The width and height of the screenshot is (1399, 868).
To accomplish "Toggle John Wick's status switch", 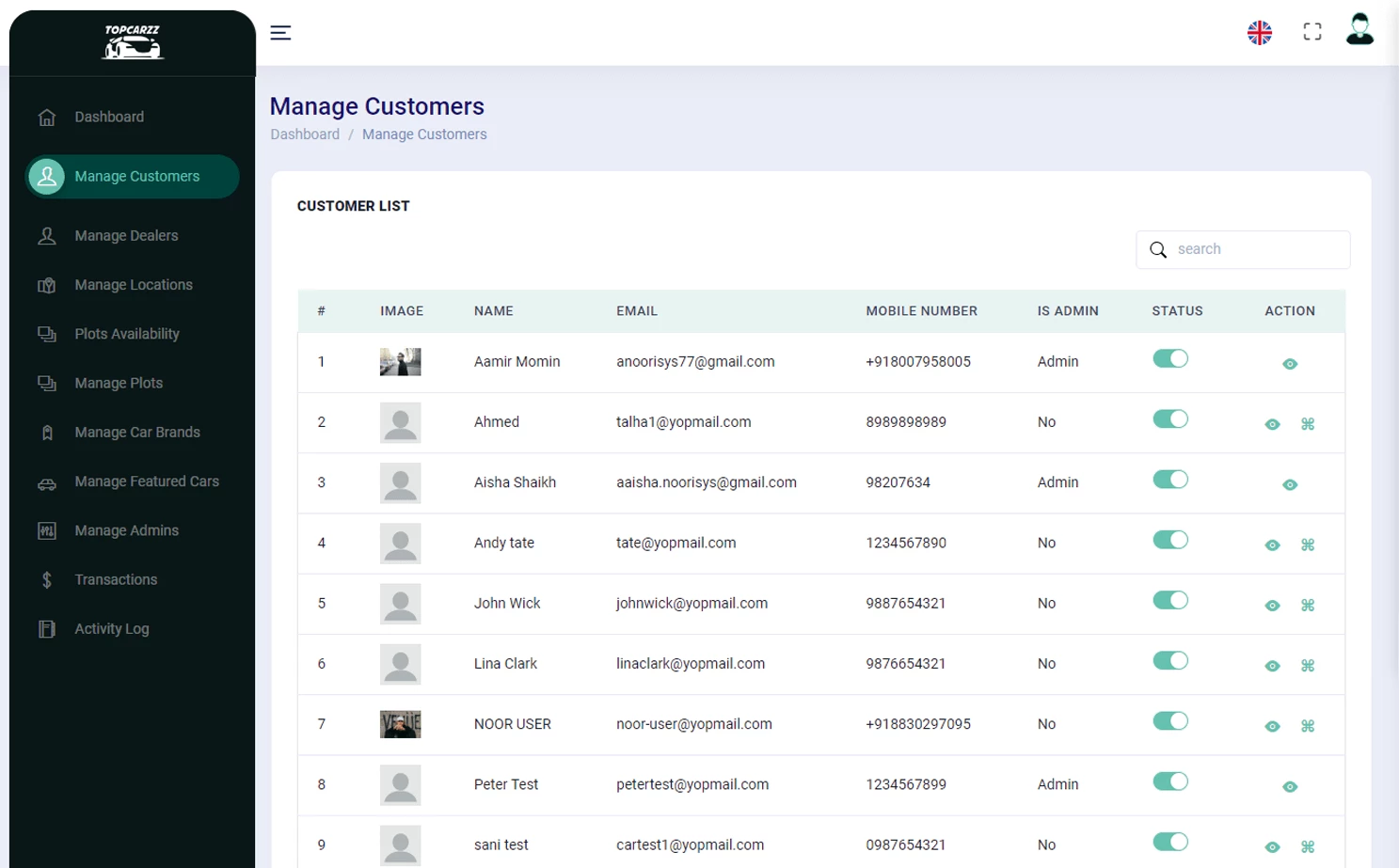I will point(1169,601).
